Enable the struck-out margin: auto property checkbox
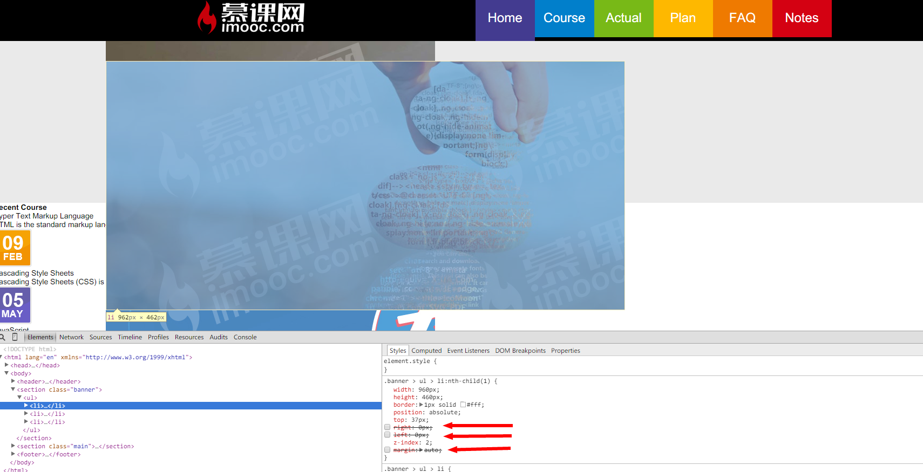The width and height of the screenshot is (923, 472). point(387,450)
